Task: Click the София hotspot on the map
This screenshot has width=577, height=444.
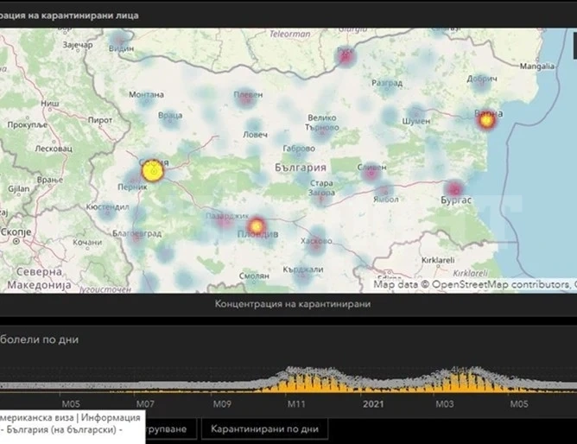Action: click(153, 171)
